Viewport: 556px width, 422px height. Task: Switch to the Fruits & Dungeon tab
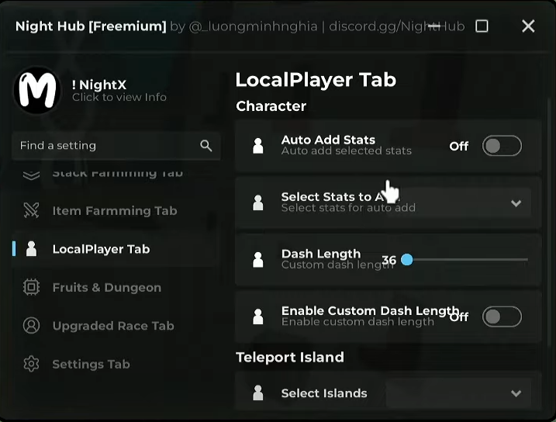pos(106,288)
